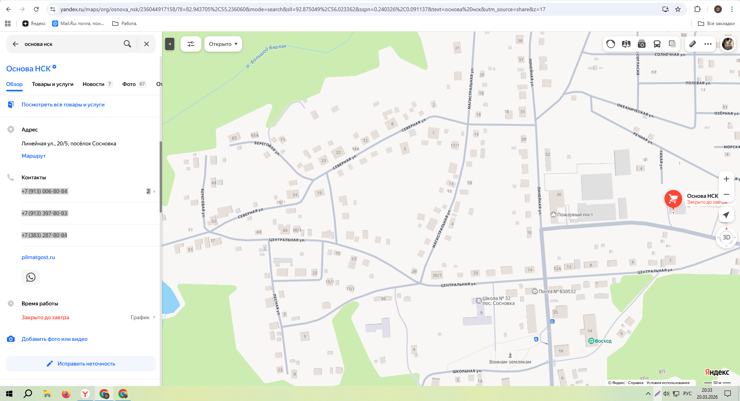
Task: Zoom in the map with plus
Action: (x=726, y=179)
